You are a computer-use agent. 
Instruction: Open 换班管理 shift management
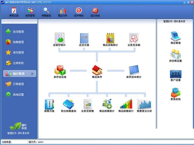[30, 12]
